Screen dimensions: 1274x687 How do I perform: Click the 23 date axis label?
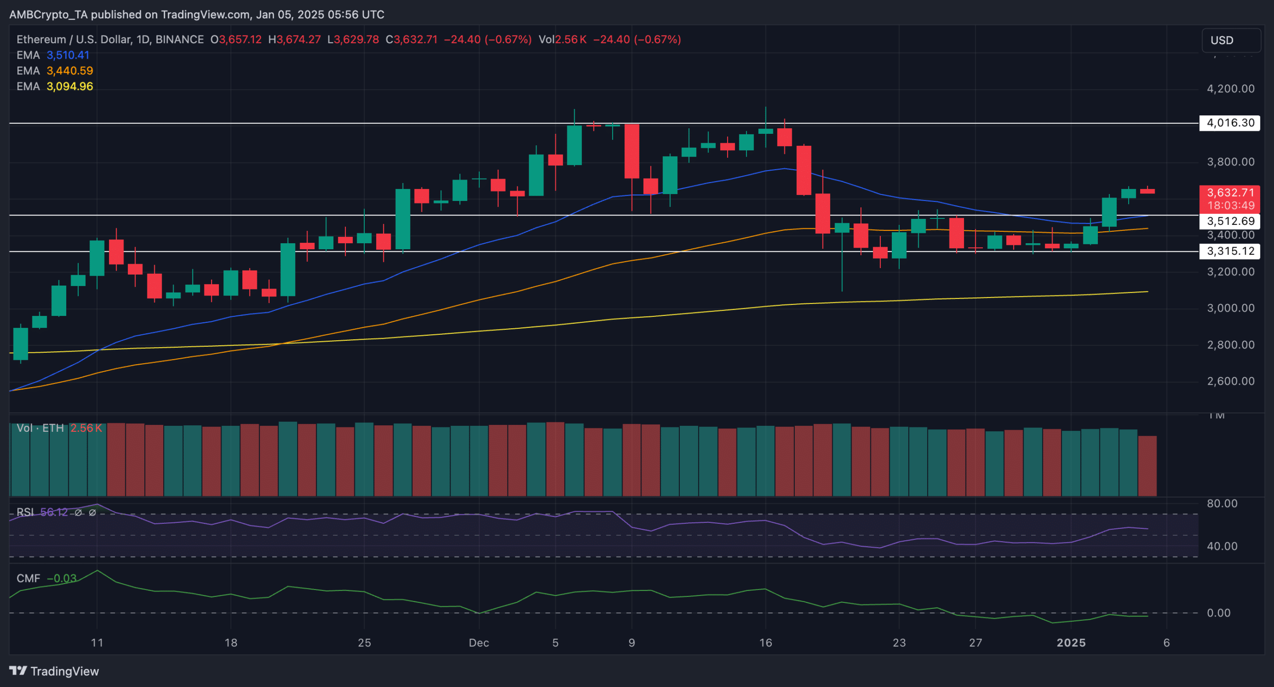899,643
